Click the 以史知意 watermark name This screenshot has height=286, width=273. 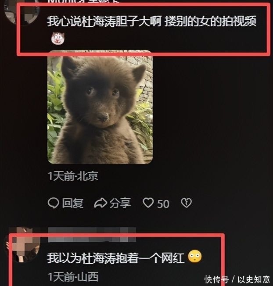click(254, 279)
